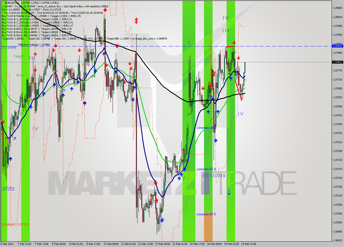Click the '14 Feb 09:00' time axis label
This screenshot has height=247, width=344.
click(163, 244)
